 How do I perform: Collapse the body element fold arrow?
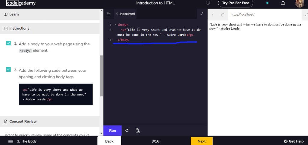point(115,25)
